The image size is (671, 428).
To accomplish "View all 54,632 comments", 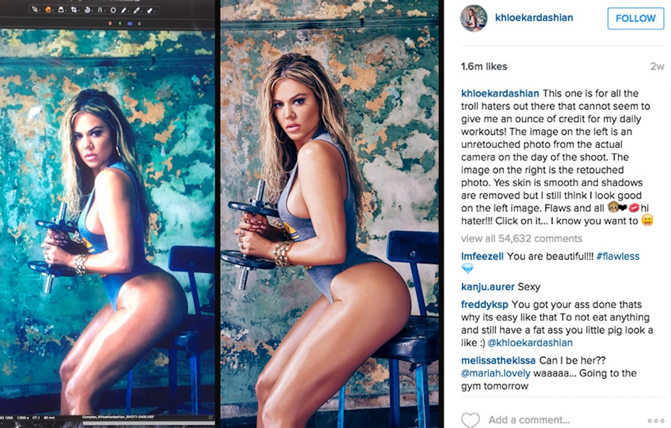I will [521, 238].
